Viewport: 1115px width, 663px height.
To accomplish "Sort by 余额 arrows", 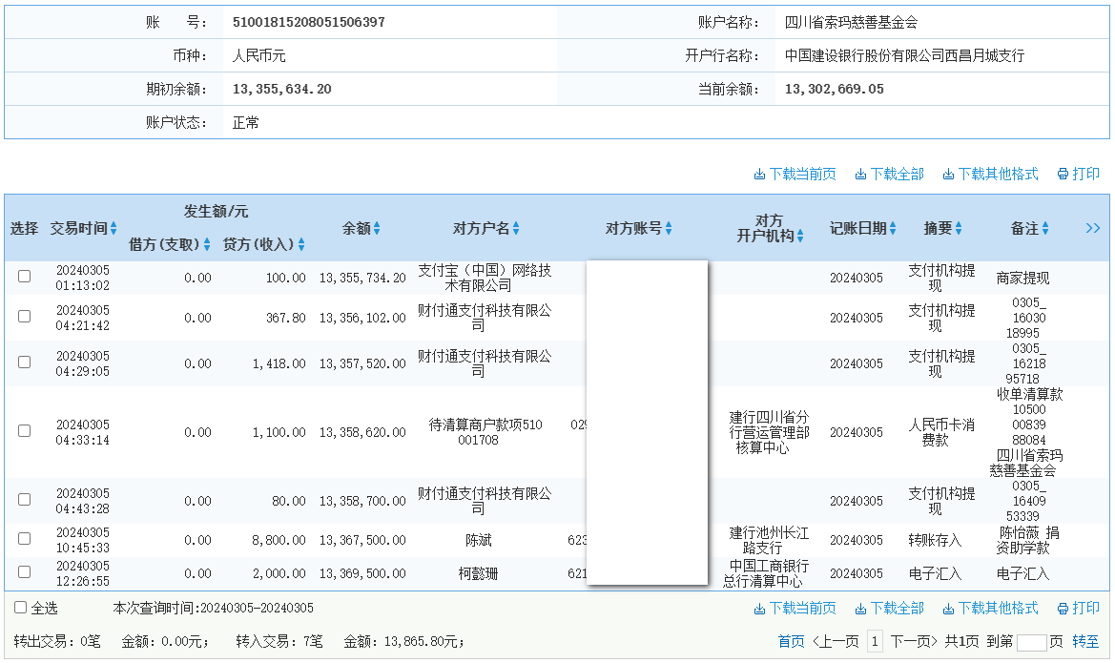I will coord(377,228).
